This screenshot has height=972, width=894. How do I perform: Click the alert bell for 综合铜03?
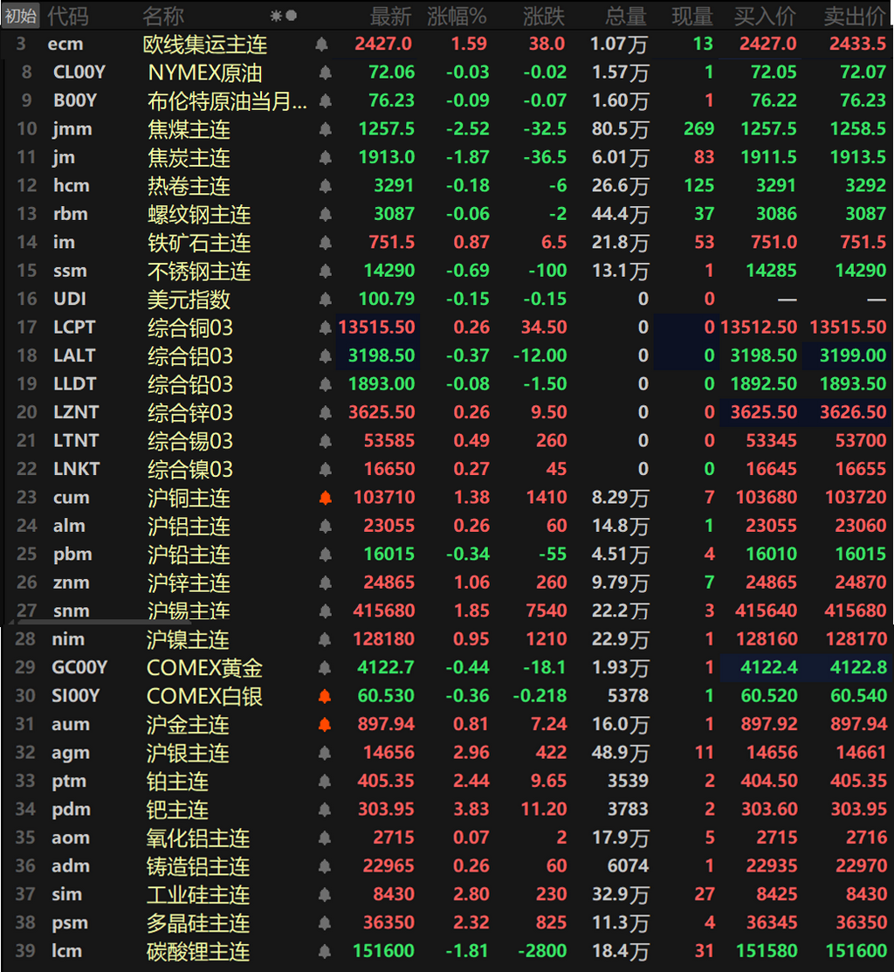[326, 327]
